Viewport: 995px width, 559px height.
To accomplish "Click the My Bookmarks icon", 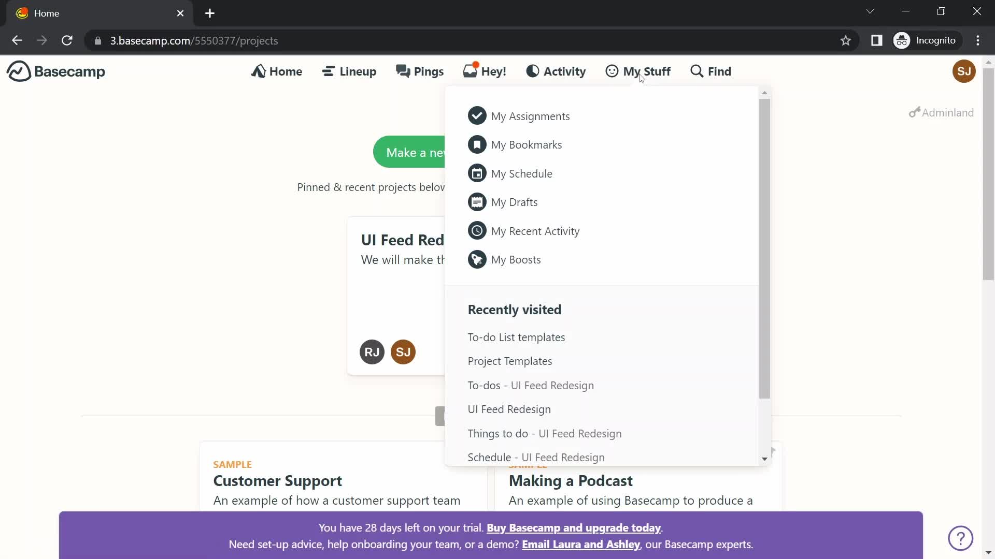I will pos(477,144).
